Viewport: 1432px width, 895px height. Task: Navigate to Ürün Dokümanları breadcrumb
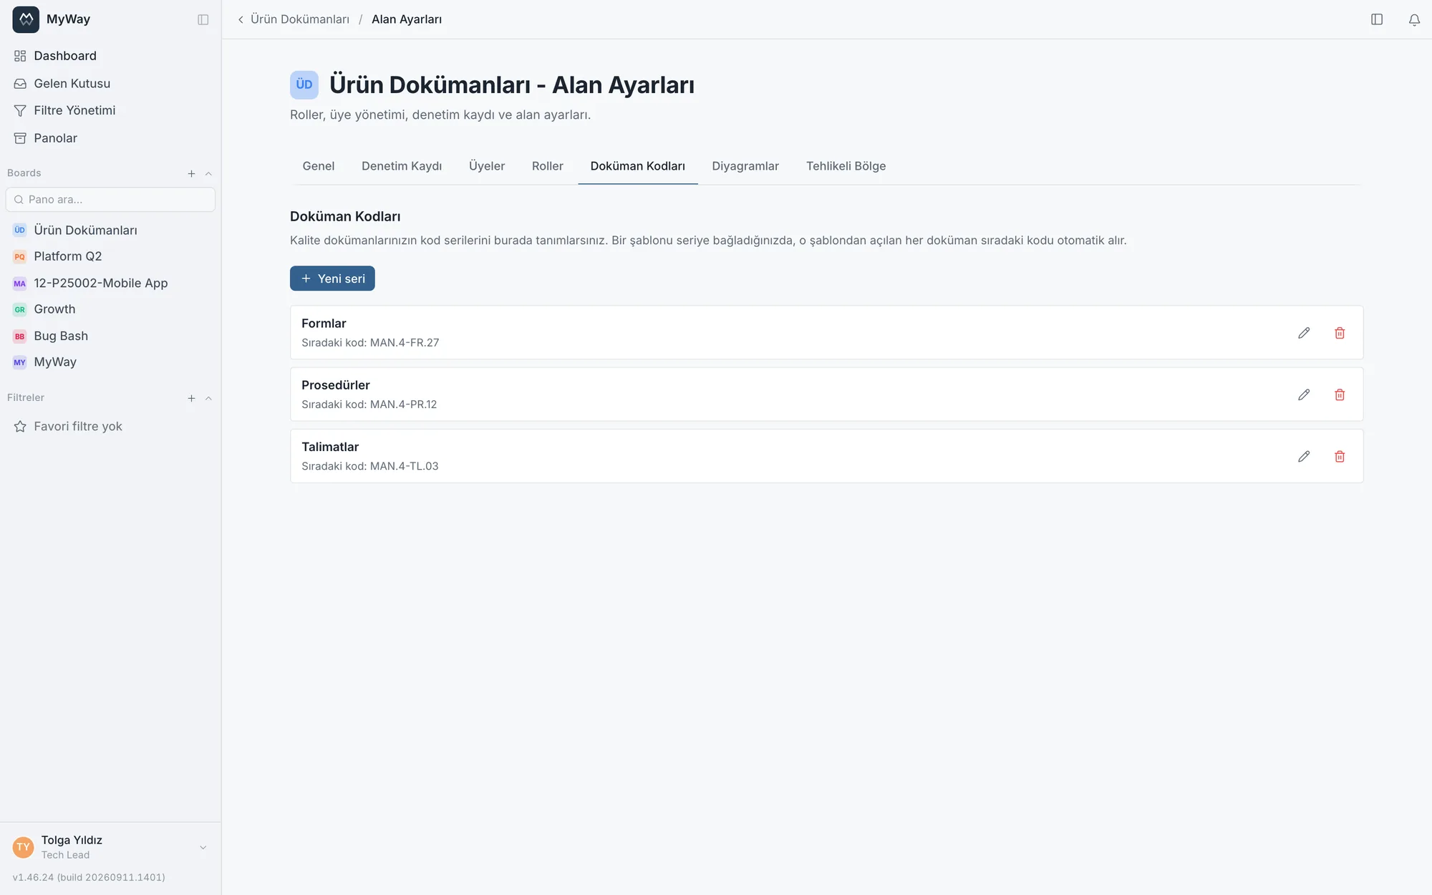(x=300, y=19)
